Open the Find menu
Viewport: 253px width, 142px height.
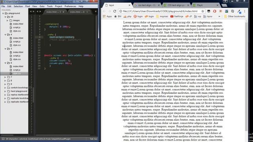click(x=27, y=6)
